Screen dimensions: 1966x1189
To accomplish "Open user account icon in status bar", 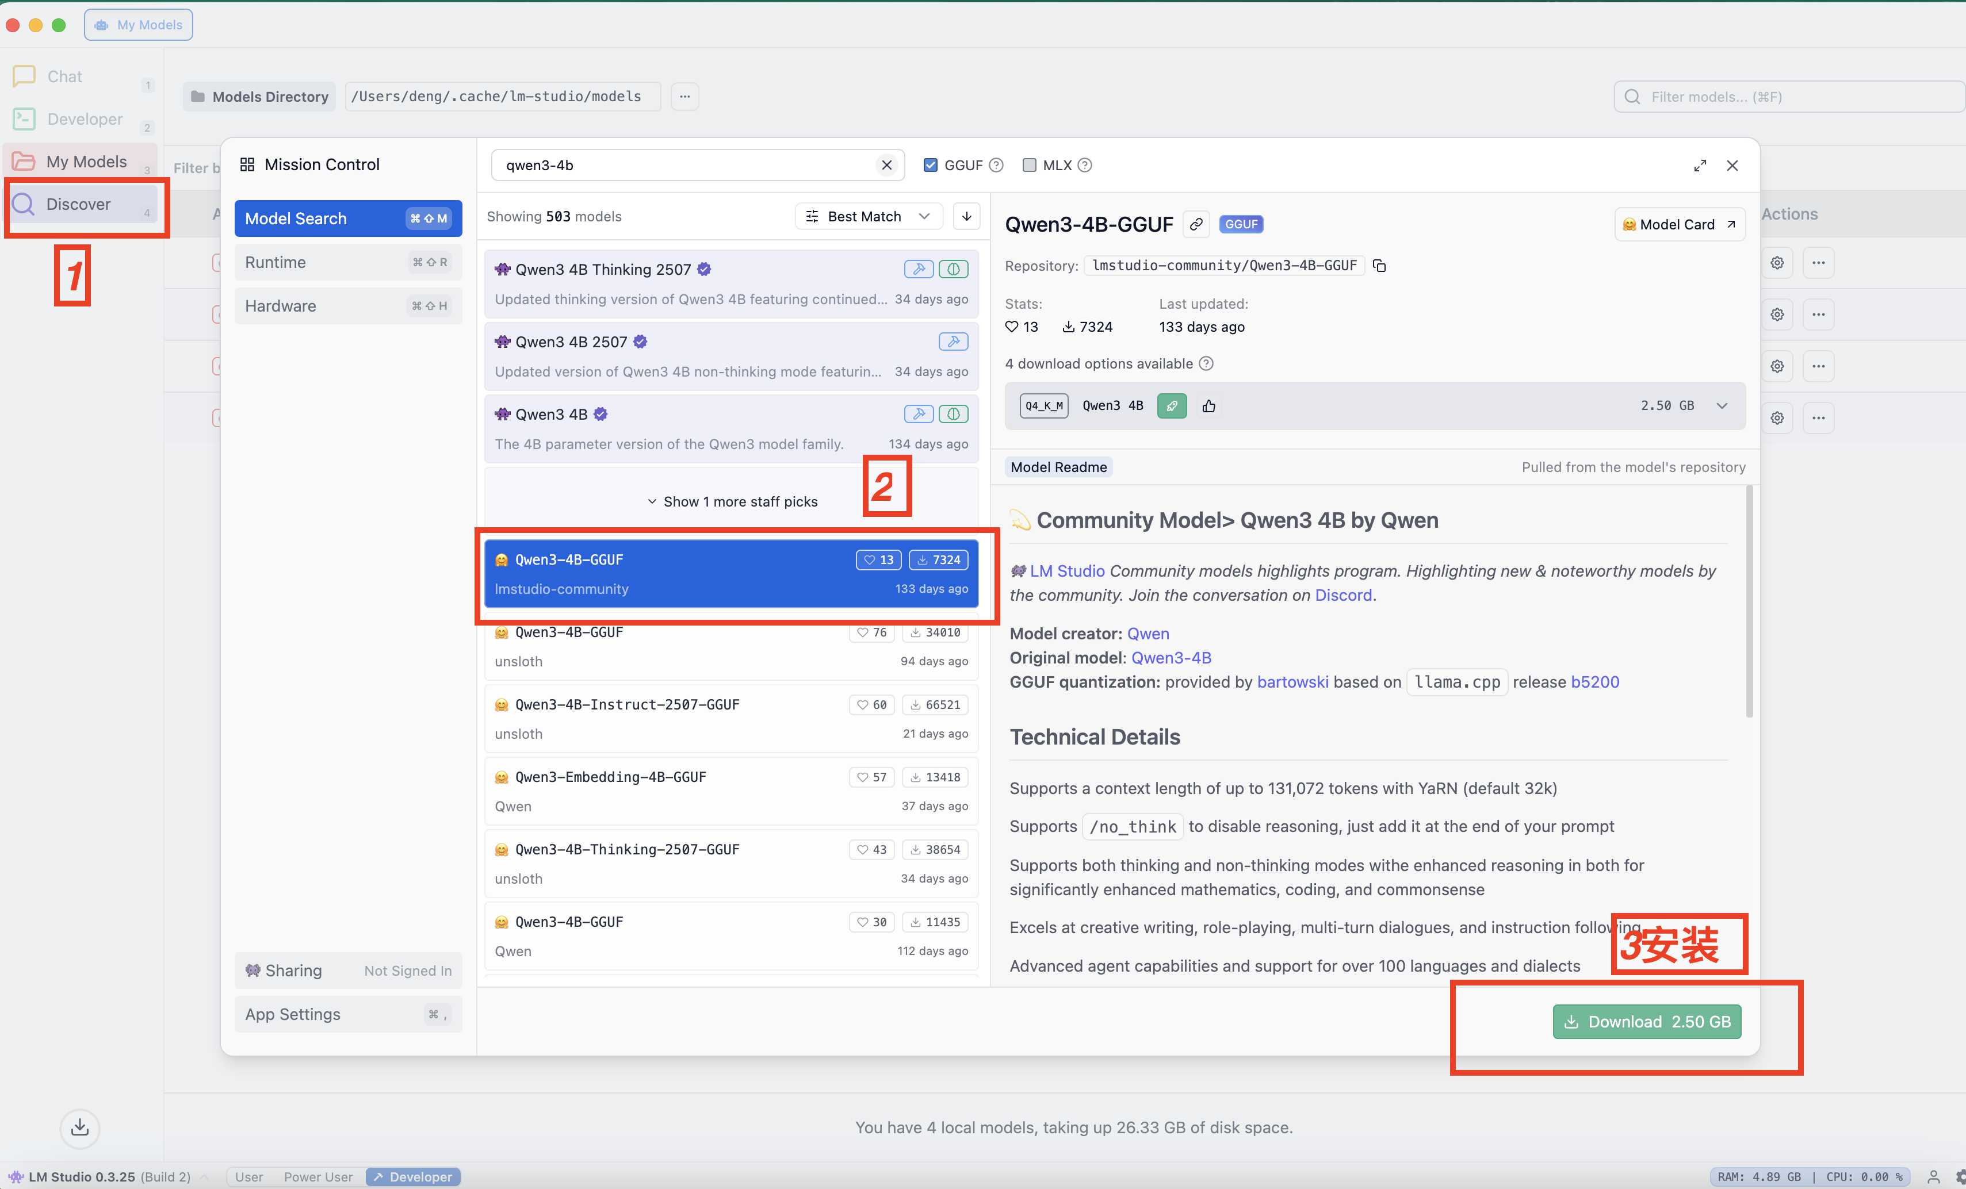I will [x=1933, y=1176].
